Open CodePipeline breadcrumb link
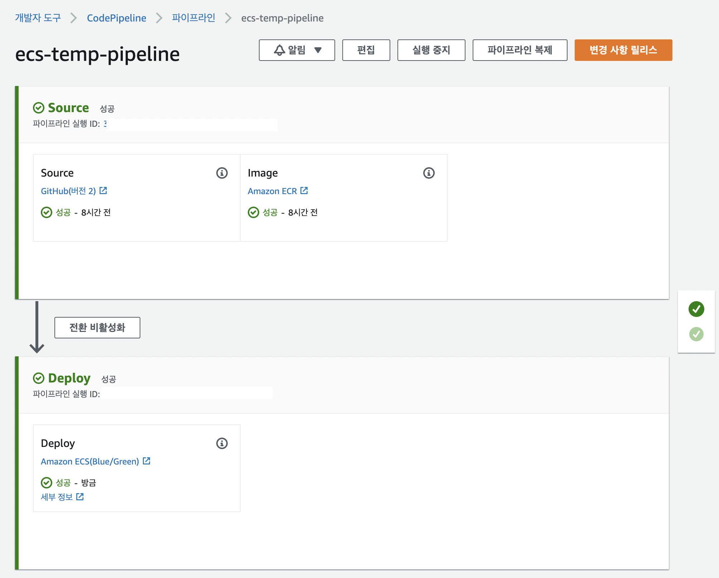This screenshot has height=578, width=719. 116,18
